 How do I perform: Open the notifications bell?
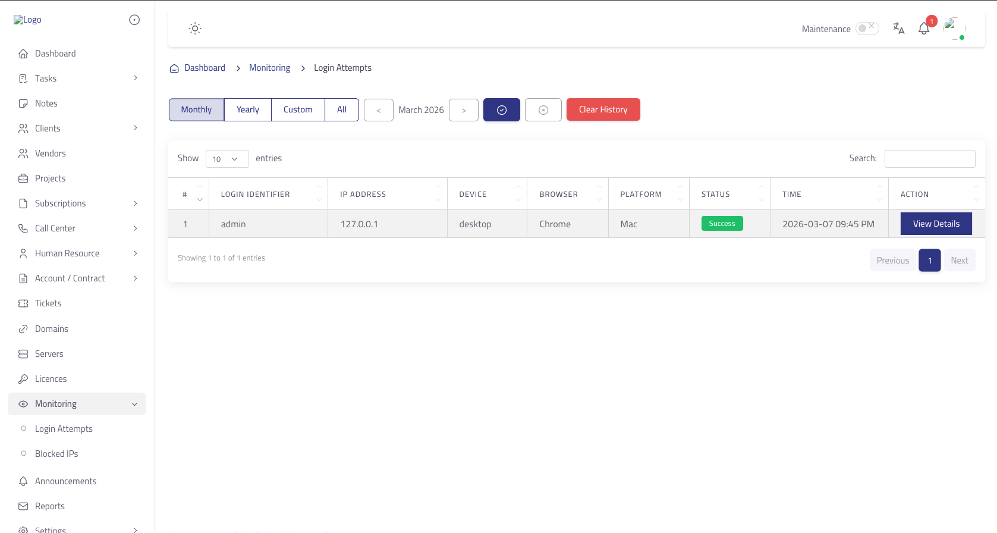924,29
